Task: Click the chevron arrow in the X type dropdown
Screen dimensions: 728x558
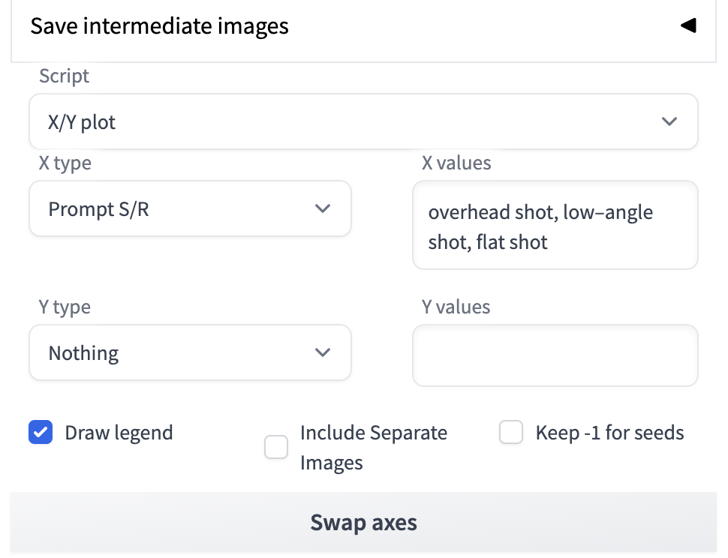Action: 323,208
